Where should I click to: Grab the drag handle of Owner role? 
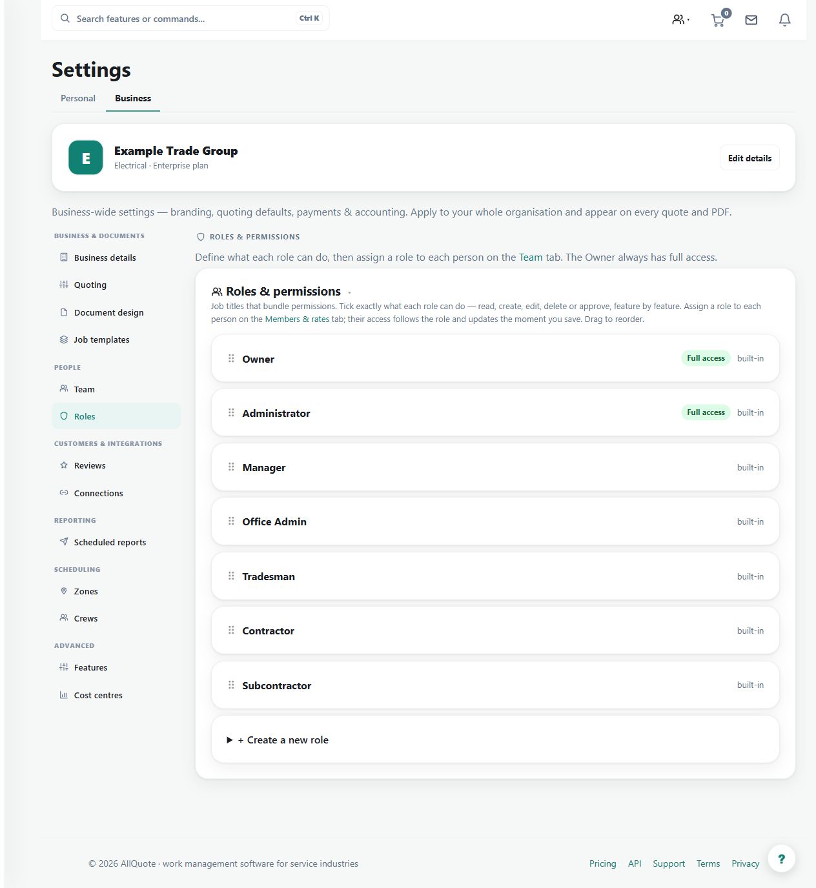coord(231,358)
